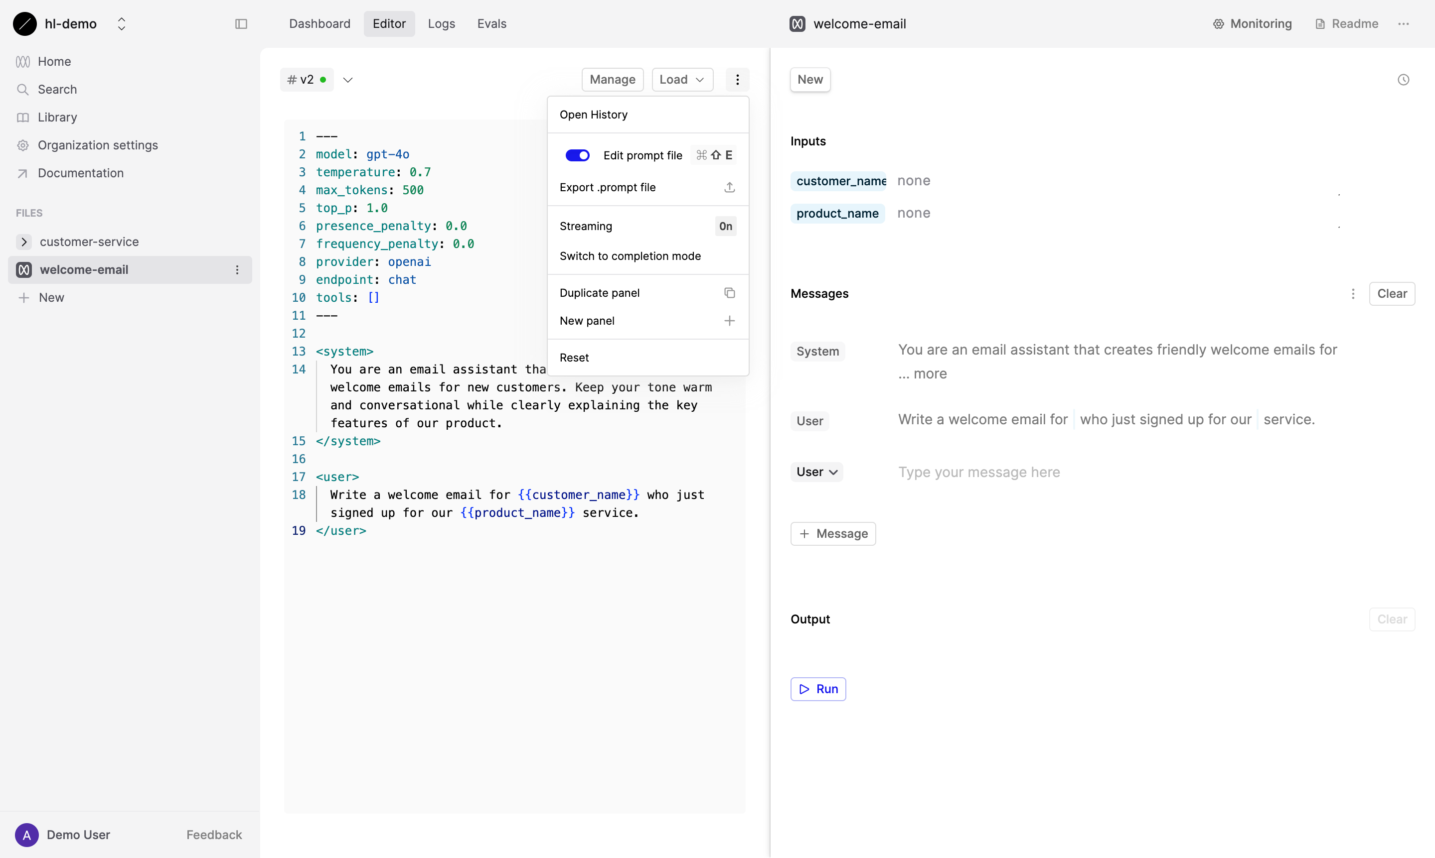Click the customer_name input value field

pyautogui.click(x=1117, y=180)
